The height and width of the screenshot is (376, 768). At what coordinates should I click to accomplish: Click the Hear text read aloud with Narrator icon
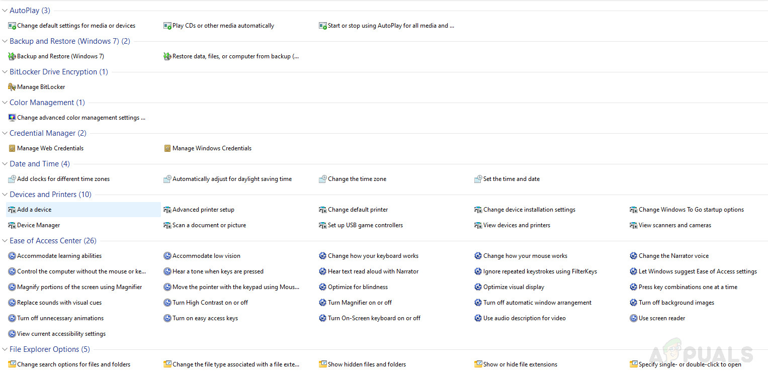pyautogui.click(x=323, y=271)
